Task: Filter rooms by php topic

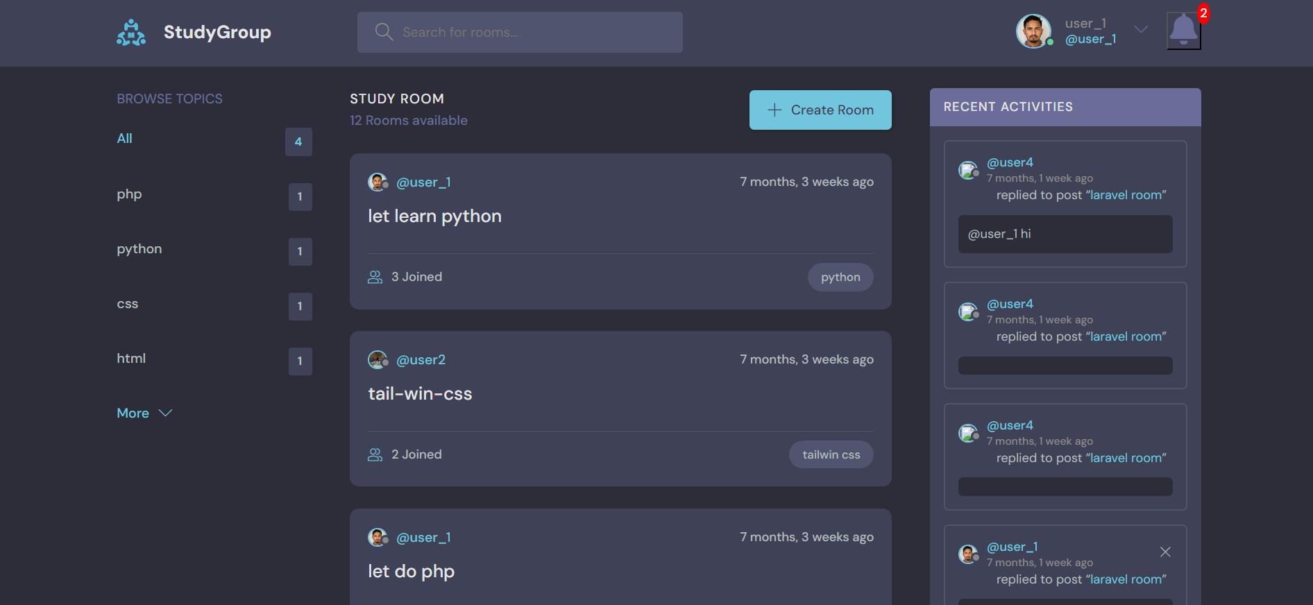Action: click(x=129, y=194)
